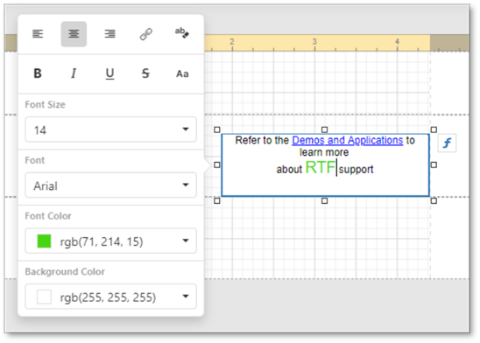This screenshot has height=343, width=480.
Task: Open the Font Color dropdown arrow
Action: point(186,241)
